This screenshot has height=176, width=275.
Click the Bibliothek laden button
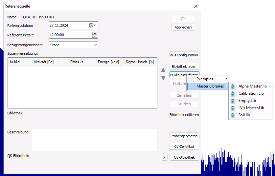point(184,67)
